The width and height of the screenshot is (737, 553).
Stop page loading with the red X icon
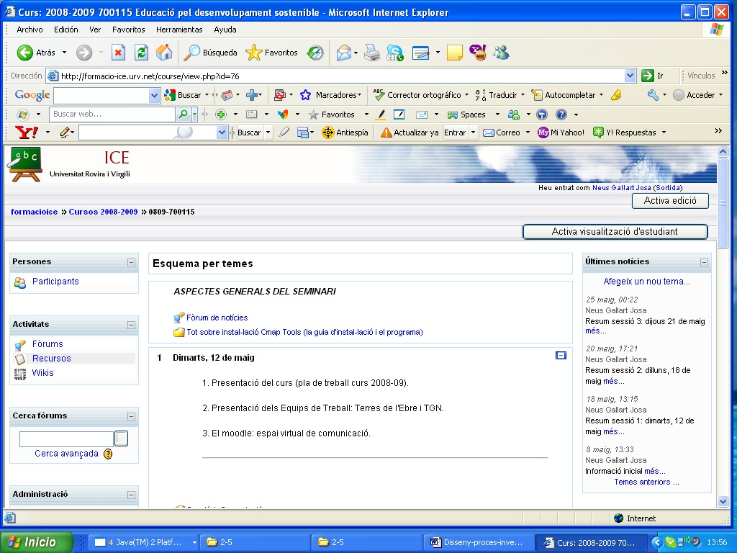(x=118, y=53)
